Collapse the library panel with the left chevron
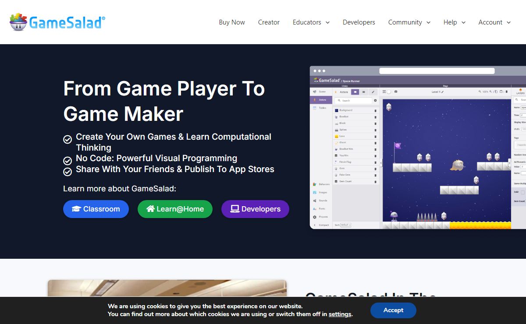 click(x=381, y=163)
